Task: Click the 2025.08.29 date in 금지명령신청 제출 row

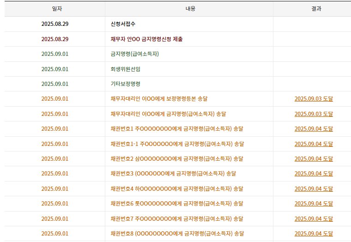Action: tap(55, 39)
